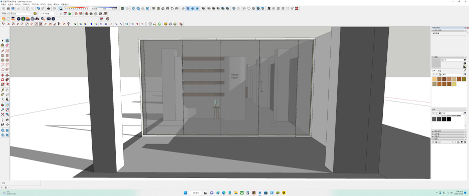The width and height of the screenshot is (469, 196).
Task: Adjust the shadow date month slider
Action: tap(76, 7)
